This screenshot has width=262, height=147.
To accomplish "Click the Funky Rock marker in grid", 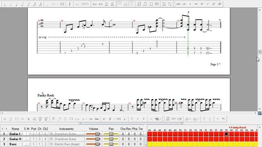I will pyautogui.click(x=237, y=127).
